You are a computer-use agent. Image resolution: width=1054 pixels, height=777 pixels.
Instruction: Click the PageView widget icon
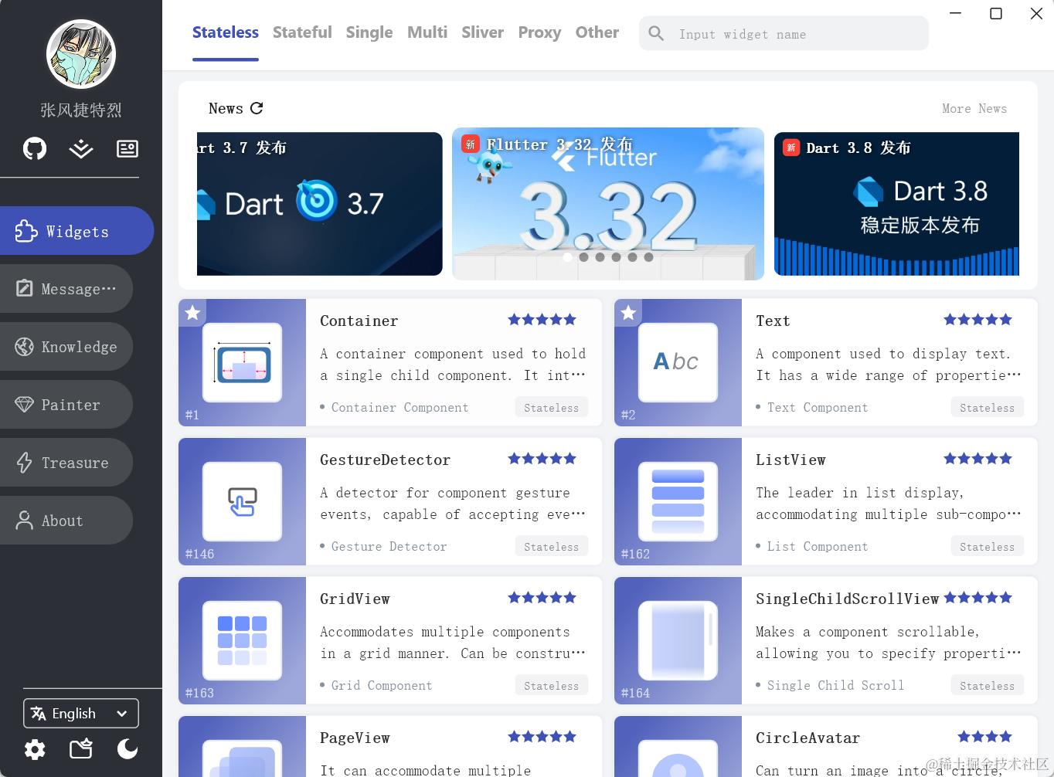242,758
